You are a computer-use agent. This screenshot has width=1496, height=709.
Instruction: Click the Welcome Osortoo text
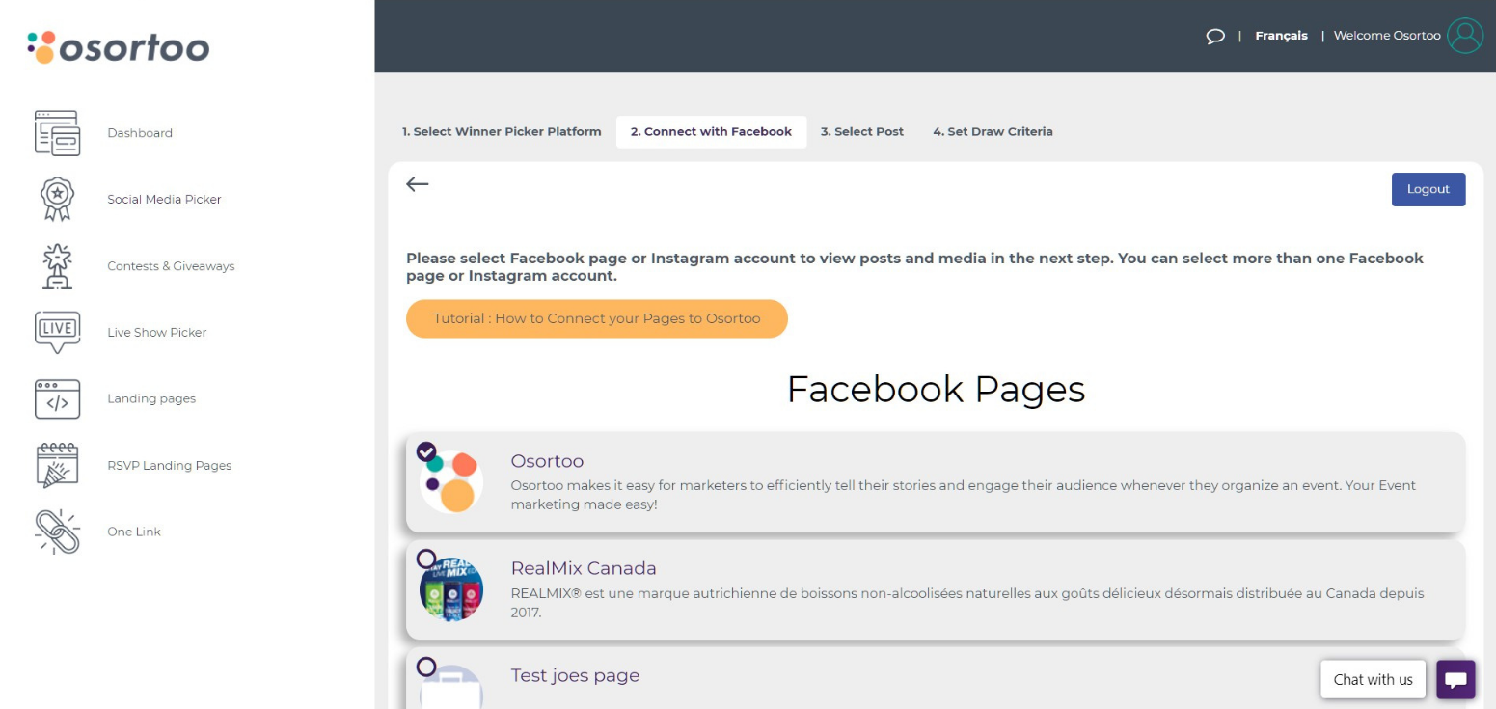pyautogui.click(x=1387, y=36)
